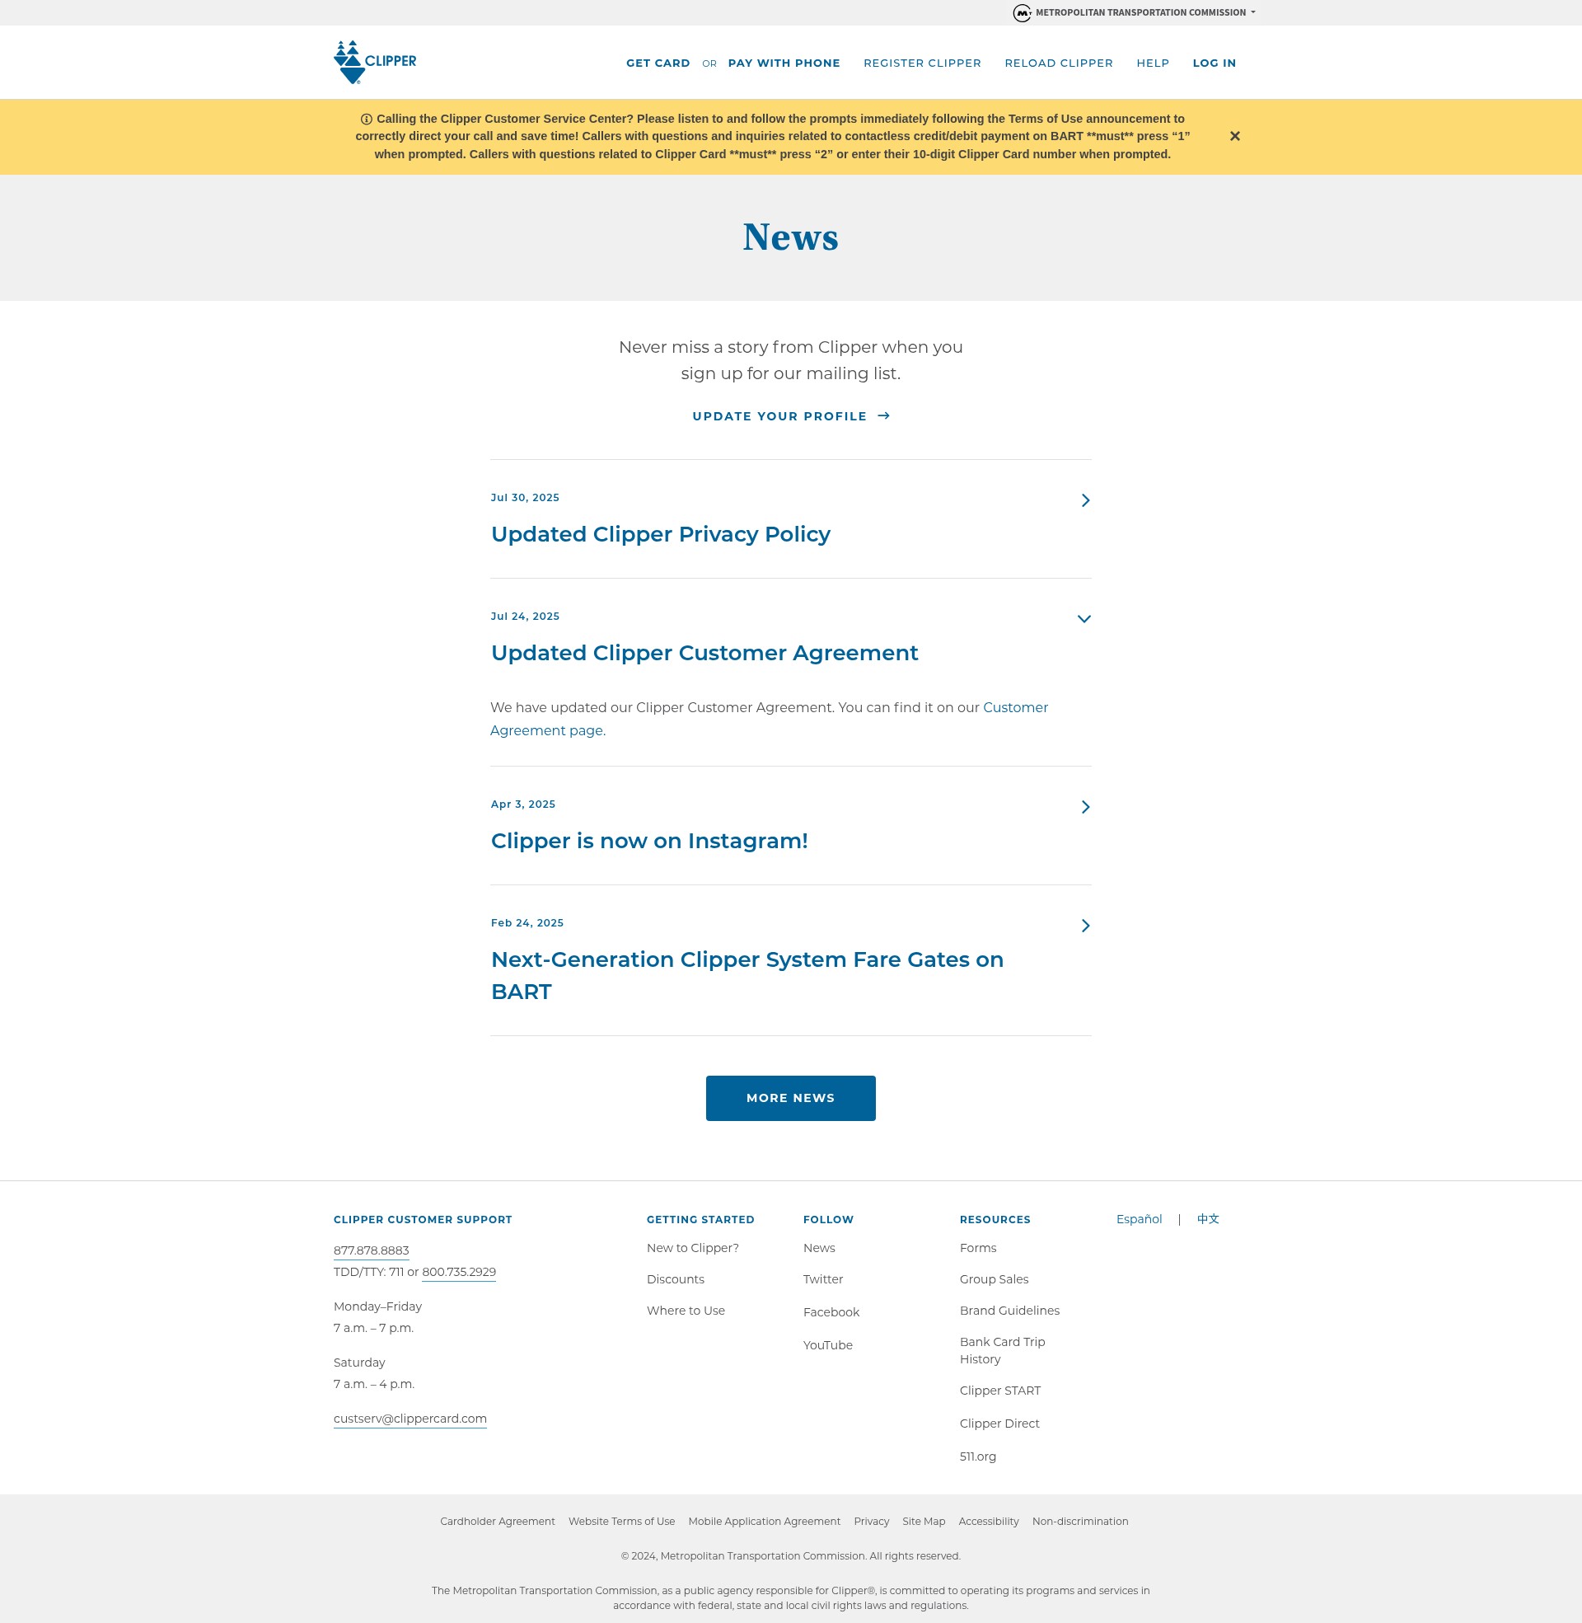Expand the Clipper is now on Instagram chevron
Image resolution: width=1582 pixels, height=1623 pixels.
pos(1085,807)
